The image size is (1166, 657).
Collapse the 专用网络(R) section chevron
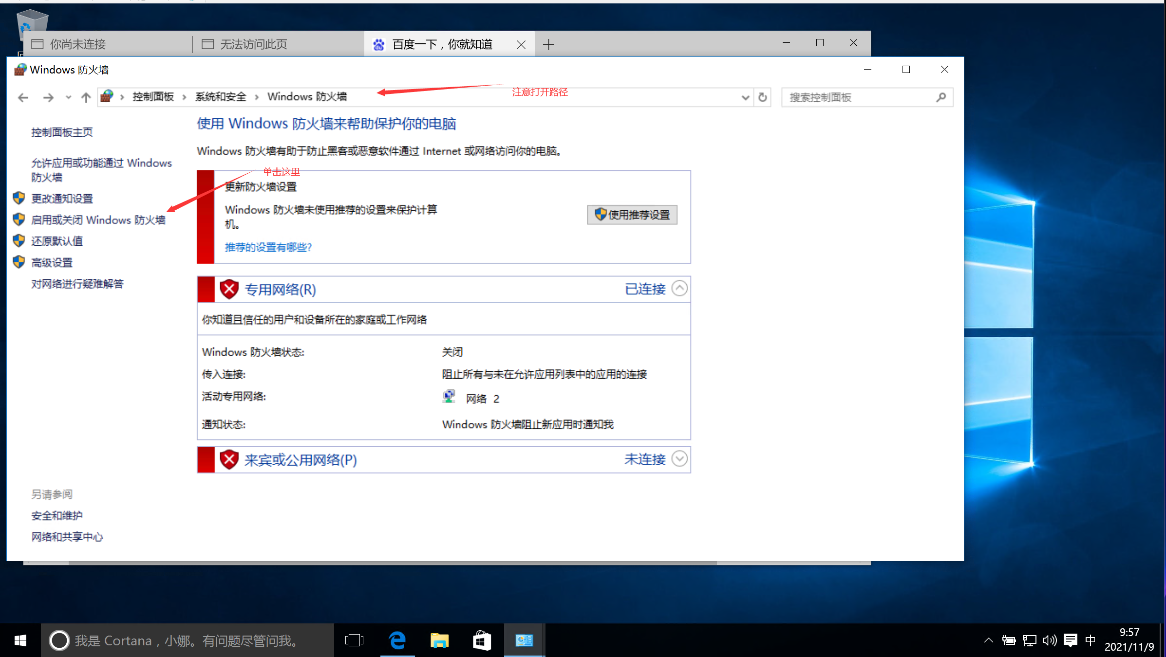(679, 289)
